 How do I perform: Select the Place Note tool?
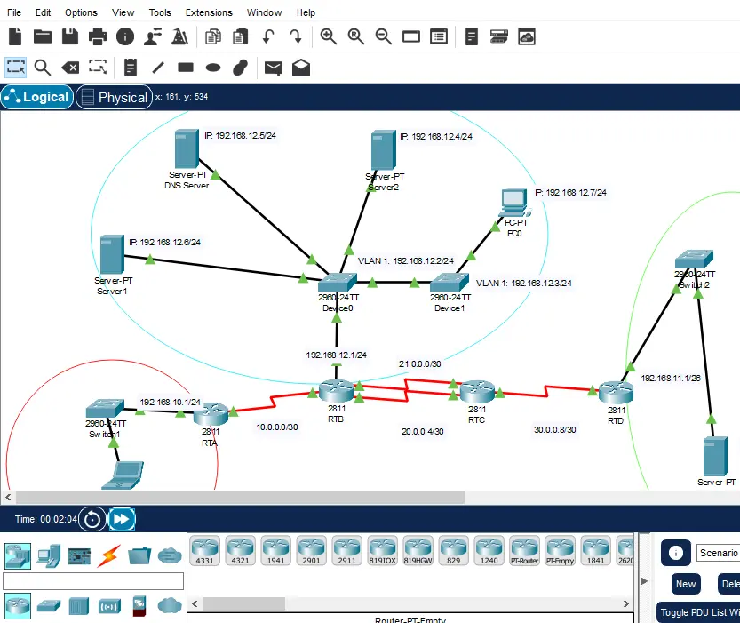(130, 67)
